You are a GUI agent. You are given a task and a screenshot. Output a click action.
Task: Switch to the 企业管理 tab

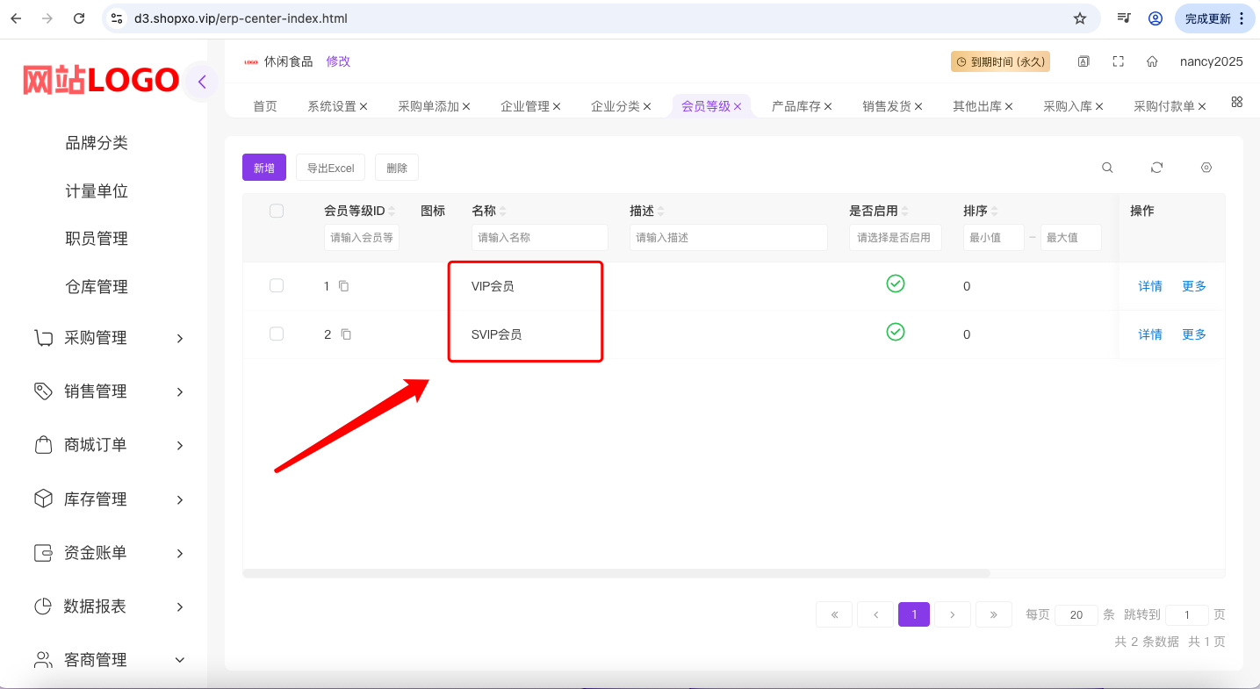(x=525, y=106)
